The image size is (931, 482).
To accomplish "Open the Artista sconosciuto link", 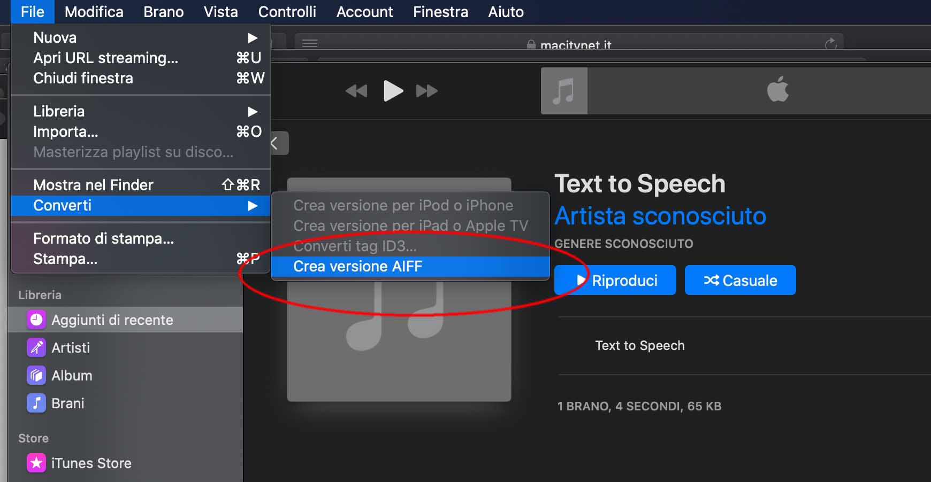I will click(x=660, y=216).
